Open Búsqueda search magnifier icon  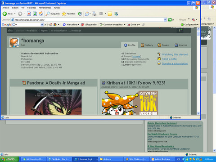coord(48,13)
